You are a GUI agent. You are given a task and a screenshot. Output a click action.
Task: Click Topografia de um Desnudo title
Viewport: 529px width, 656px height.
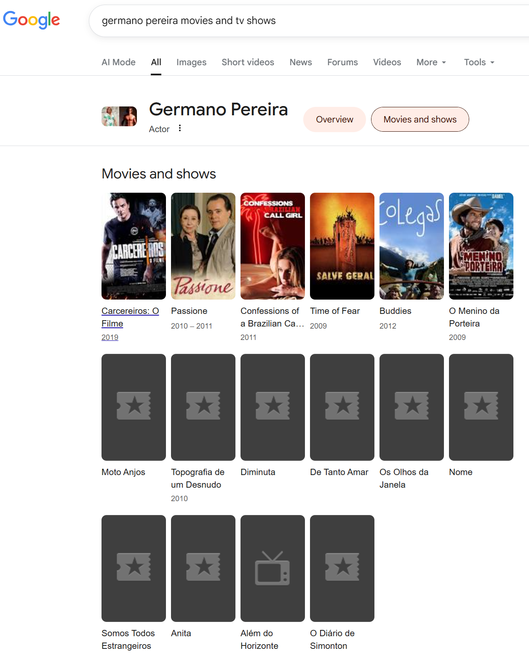(198, 478)
